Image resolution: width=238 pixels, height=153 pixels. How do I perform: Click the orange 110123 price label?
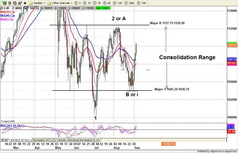[x=232, y=45]
